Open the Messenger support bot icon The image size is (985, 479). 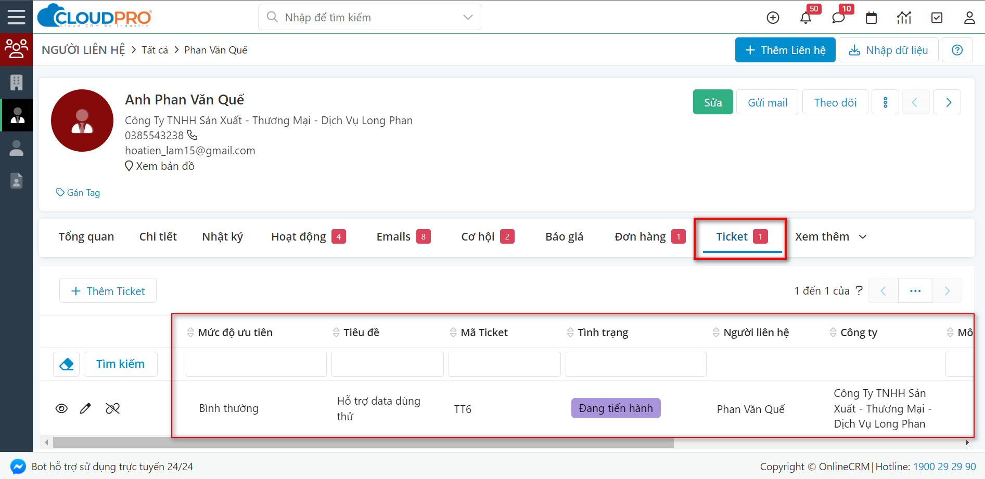coord(18,466)
